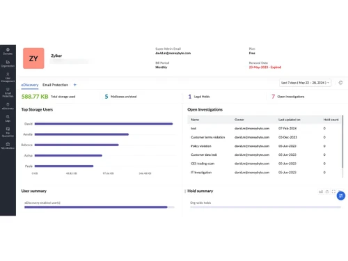
Task: Click the ZY organization avatar
Action: 33,58
